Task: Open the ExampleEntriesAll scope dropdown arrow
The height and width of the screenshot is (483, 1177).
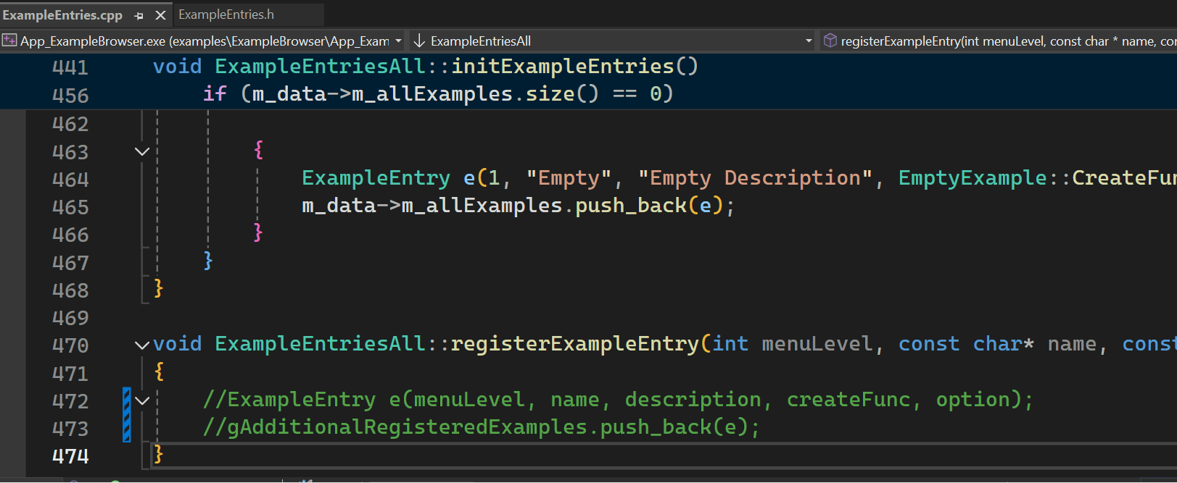Action: point(809,41)
